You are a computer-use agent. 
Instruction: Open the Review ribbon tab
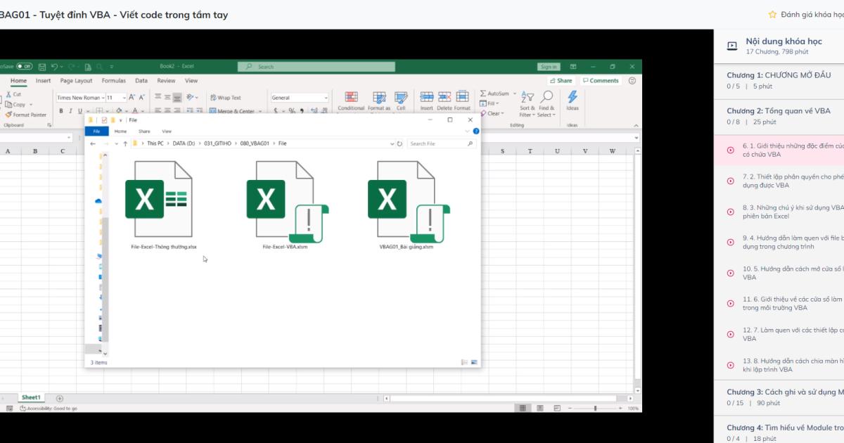(x=166, y=81)
